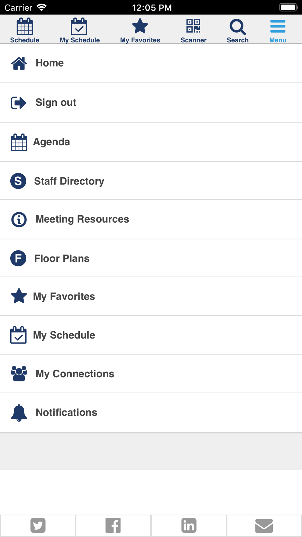Image resolution: width=302 pixels, height=537 pixels.
Task: Go to Home menu item
Action: [50, 63]
